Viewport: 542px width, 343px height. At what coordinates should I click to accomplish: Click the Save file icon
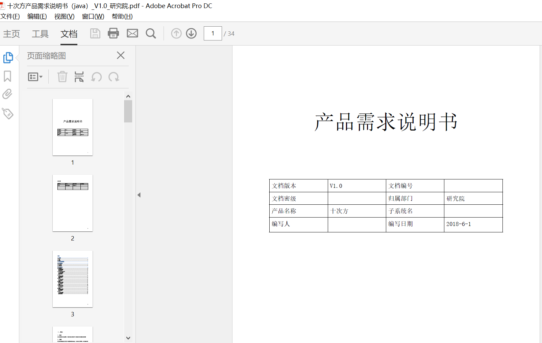95,33
